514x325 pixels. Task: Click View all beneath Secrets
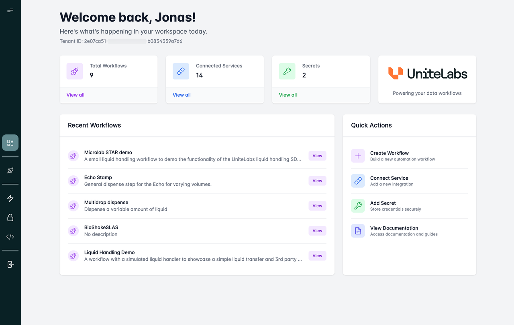coord(288,95)
